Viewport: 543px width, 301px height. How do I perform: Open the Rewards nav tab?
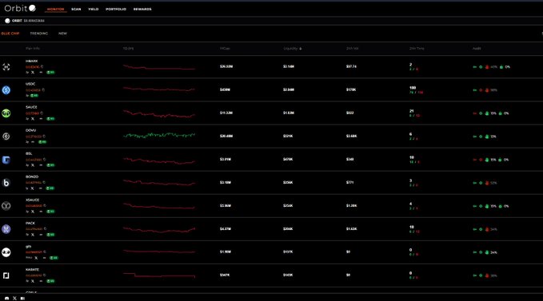point(142,10)
